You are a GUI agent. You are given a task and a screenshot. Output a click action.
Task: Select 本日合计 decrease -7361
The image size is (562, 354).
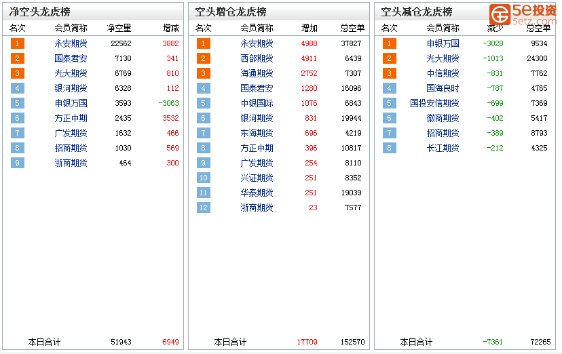tap(493, 342)
